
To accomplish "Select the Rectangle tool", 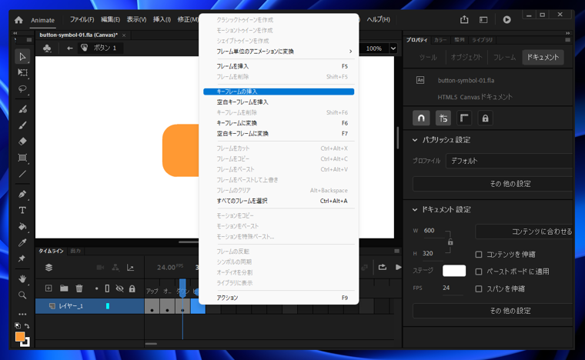I will pyautogui.click(x=22, y=158).
